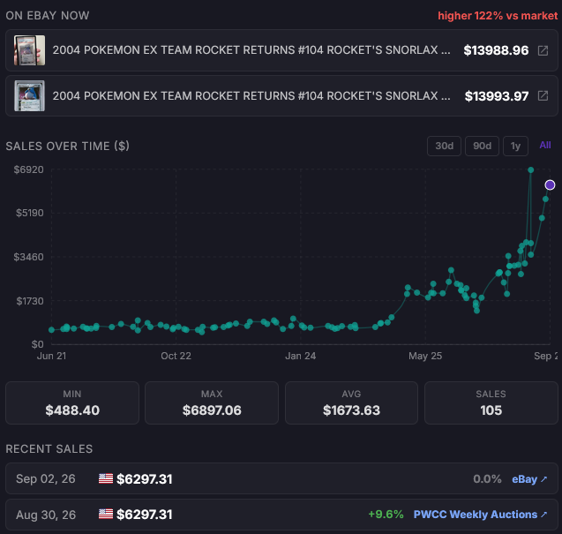Click the $1730 y-axis label

point(30,301)
